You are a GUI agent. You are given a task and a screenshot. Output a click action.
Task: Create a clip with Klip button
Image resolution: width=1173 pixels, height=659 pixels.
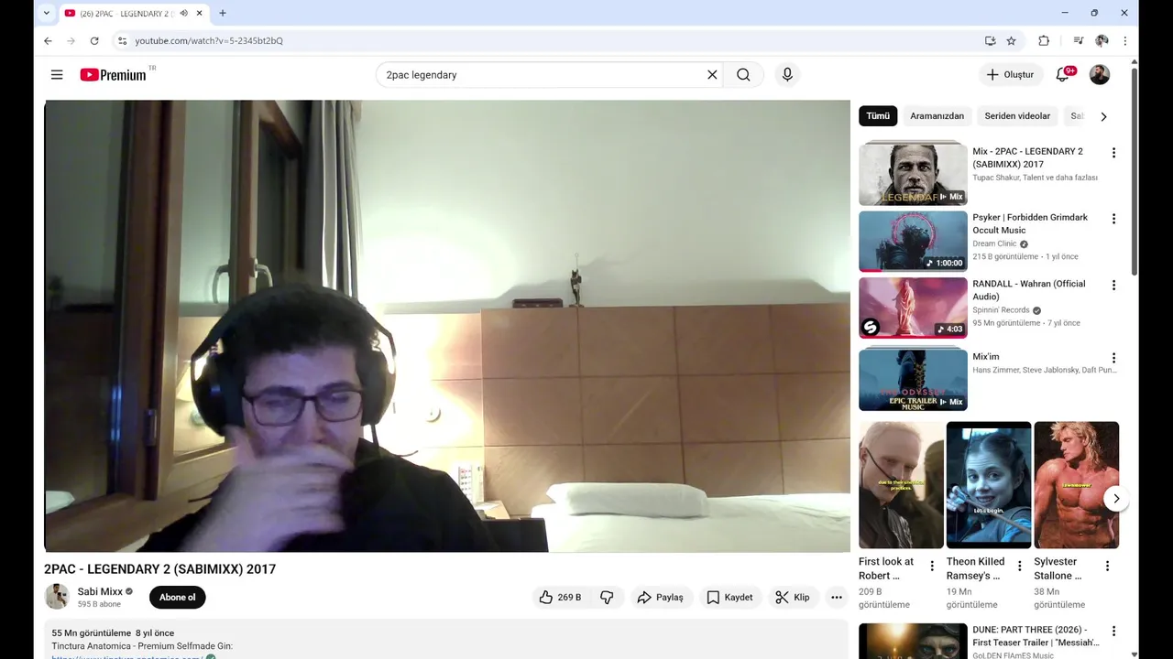click(x=792, y=598)
